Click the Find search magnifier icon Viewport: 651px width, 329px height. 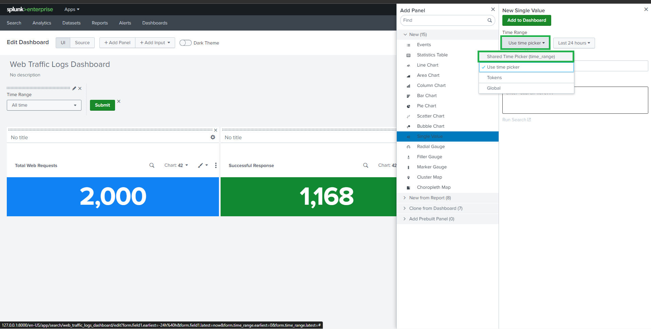[489, 20]
